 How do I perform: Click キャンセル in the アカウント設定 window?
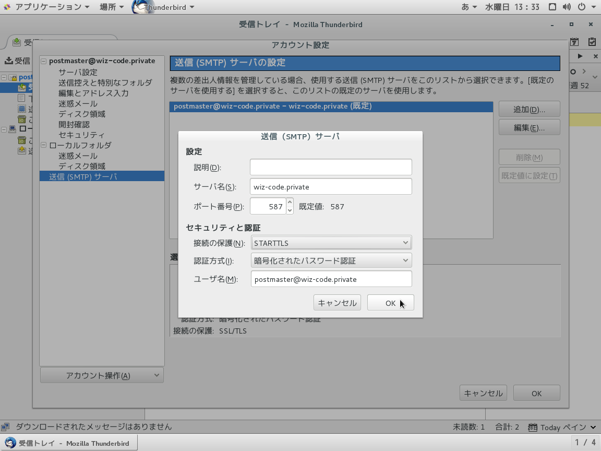483,393
